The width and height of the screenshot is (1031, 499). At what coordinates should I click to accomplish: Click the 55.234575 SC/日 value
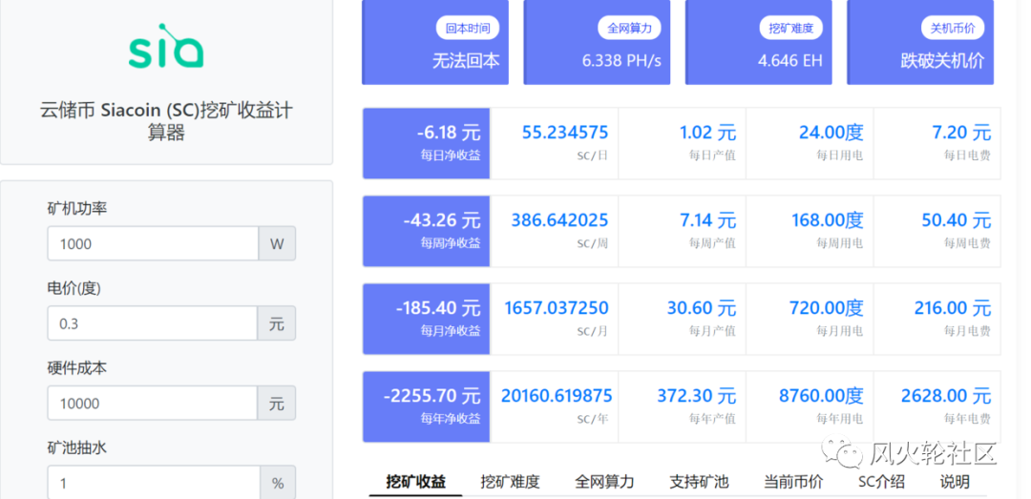pyautogui.click(x=565, y=133)
